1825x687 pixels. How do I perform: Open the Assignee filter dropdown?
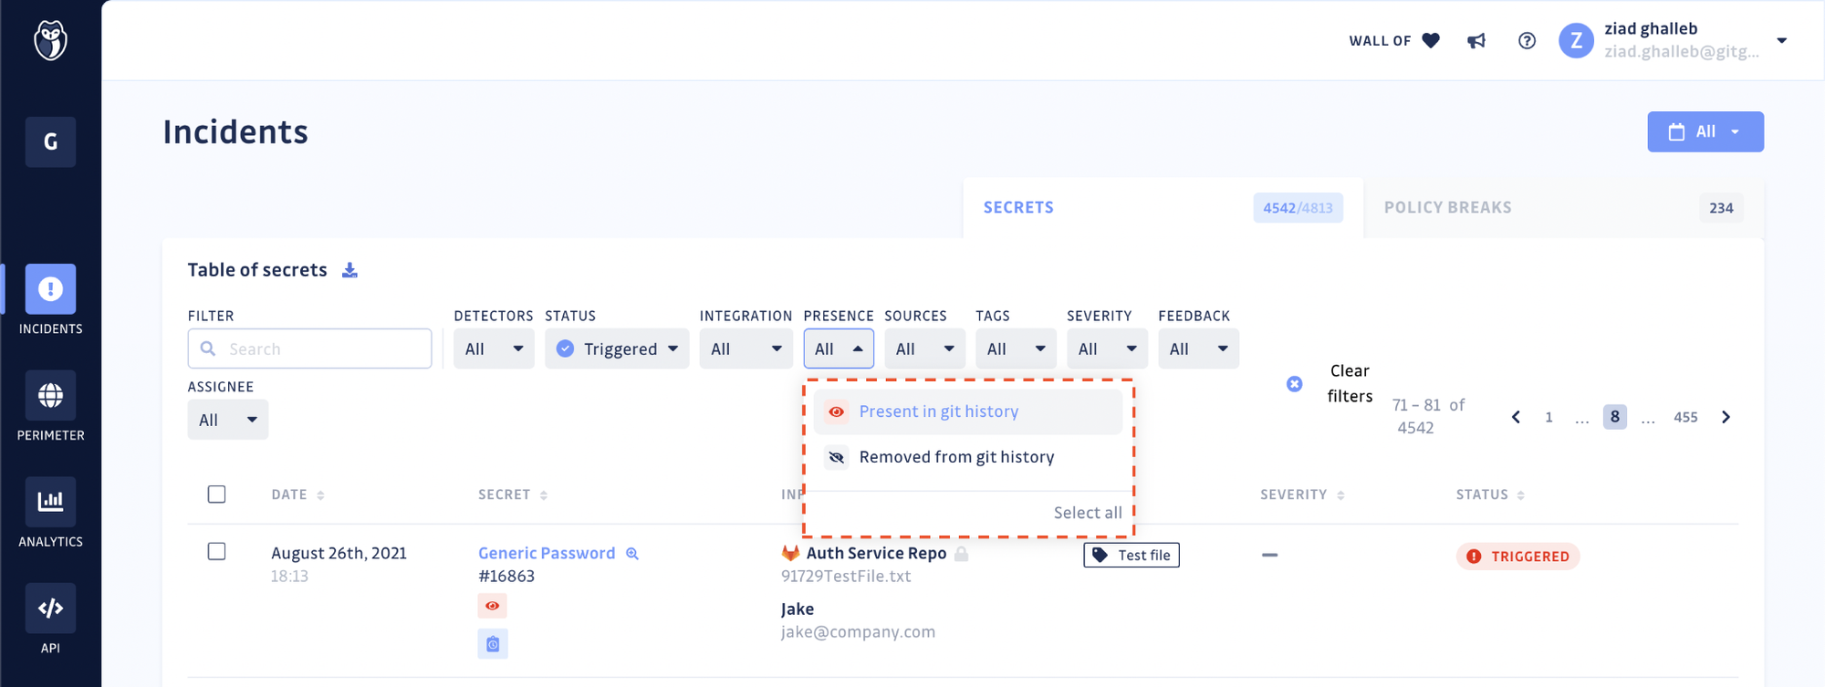tap(227, 419)
